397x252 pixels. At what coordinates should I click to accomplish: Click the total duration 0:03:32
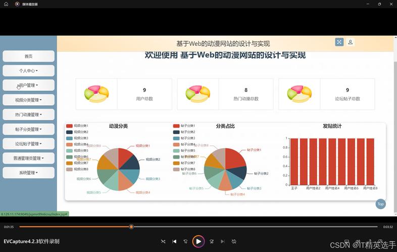(x=388, y=227)
